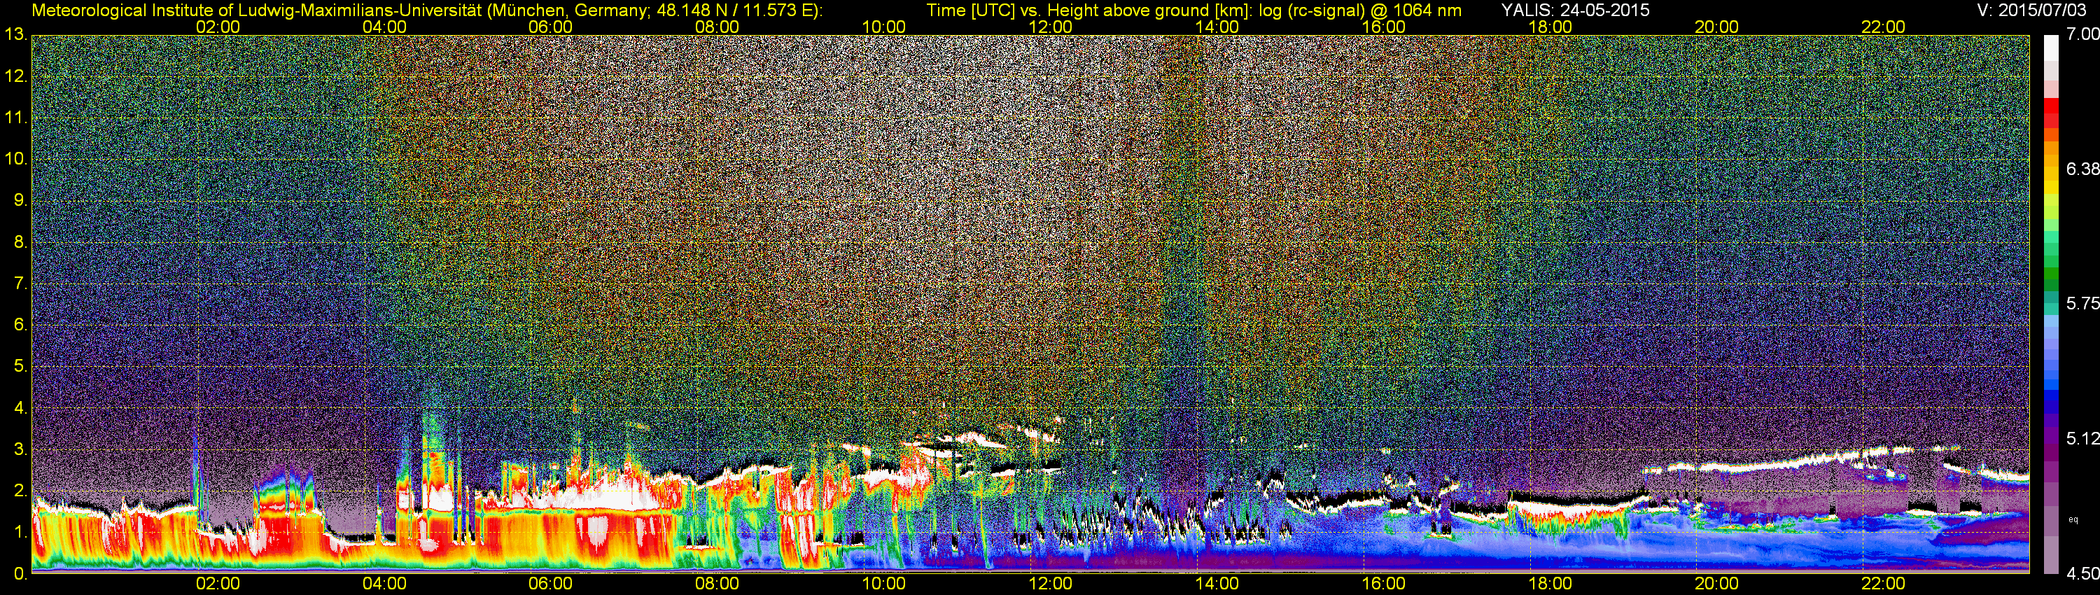The height and width of the screenshot is (595, 2100).
Task: Click the 'Meteorological Institute of Ludwig-Maximilians-Universität' title text
Action: click(255, 10)
